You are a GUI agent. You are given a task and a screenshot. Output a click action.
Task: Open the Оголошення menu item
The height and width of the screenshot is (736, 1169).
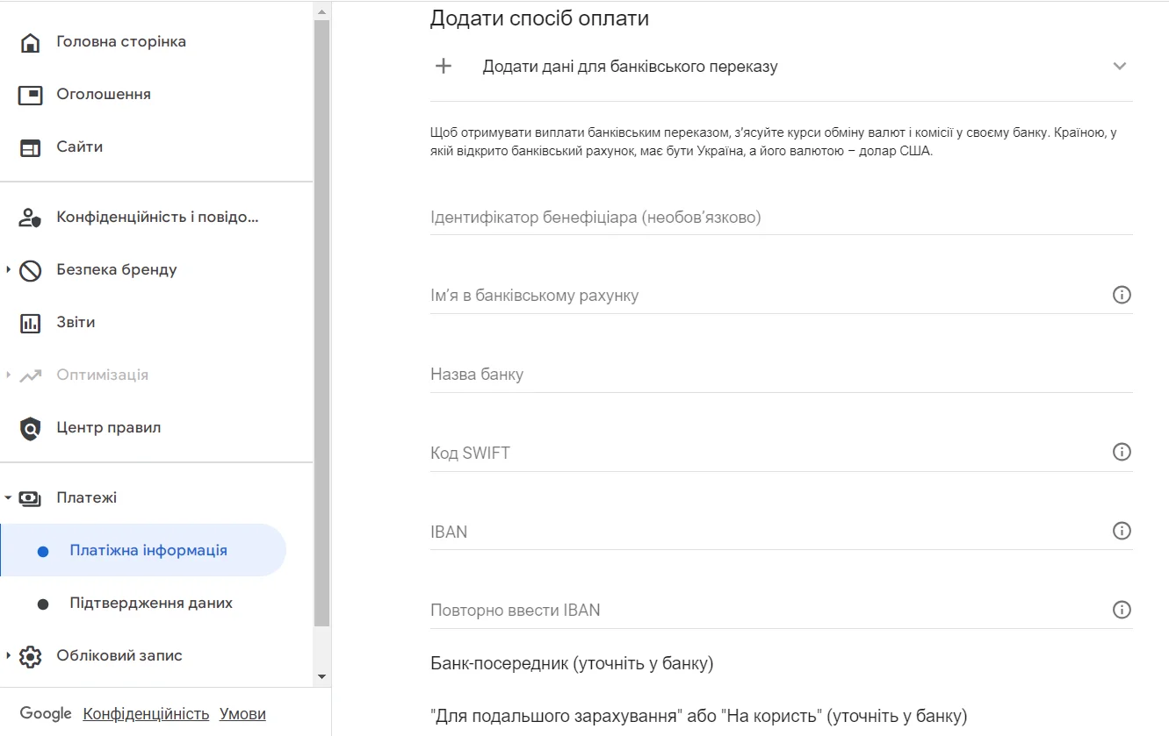point(104,95)
